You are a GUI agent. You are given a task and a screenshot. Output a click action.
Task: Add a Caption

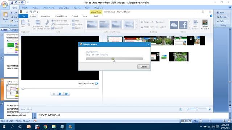[x=77, y=24]
